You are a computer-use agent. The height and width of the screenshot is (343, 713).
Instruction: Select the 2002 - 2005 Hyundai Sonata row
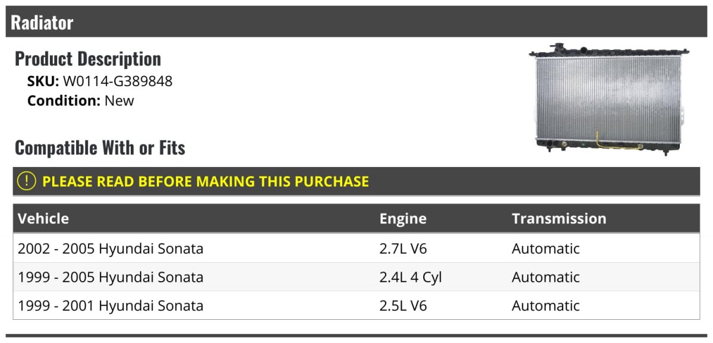pos(111,248)
